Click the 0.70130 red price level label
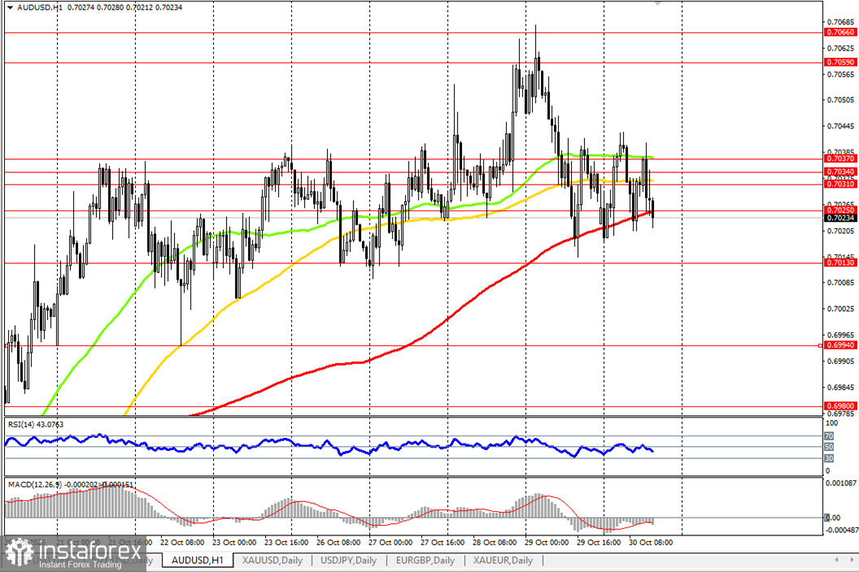The width and height of the screenshot is (859, 572). (839, 262)
